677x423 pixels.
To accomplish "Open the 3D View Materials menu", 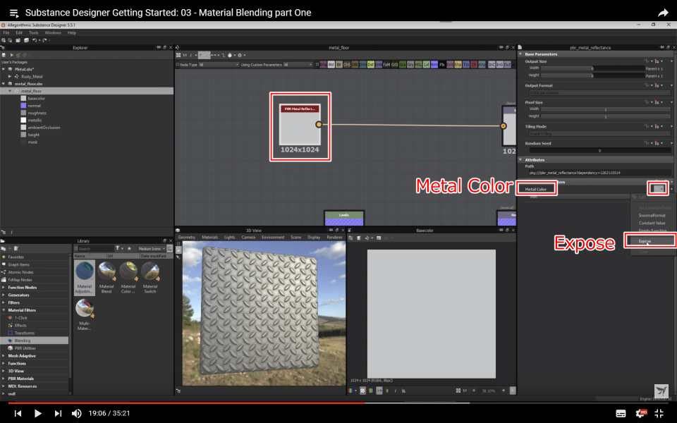I will [x=210, y=238].
